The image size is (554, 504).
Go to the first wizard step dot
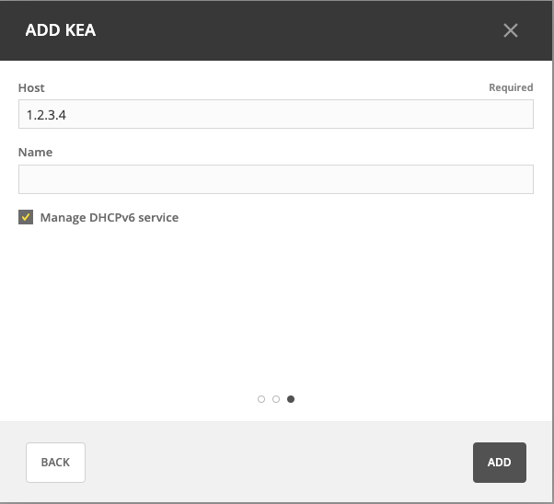pos(261,399)
